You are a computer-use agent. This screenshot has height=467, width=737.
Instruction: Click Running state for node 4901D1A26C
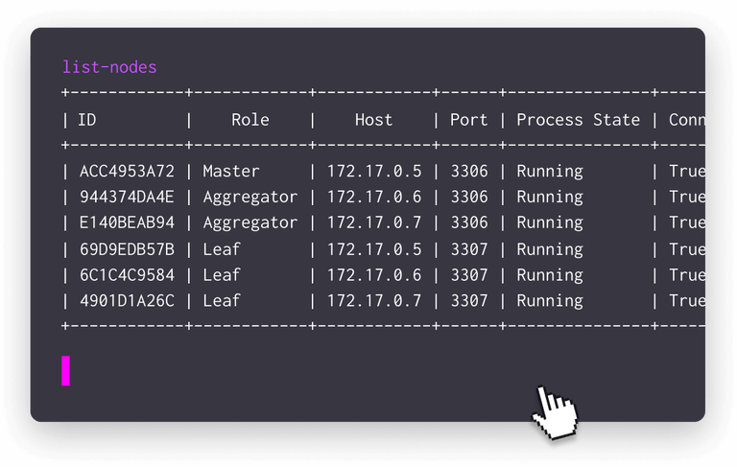(550, 301)
